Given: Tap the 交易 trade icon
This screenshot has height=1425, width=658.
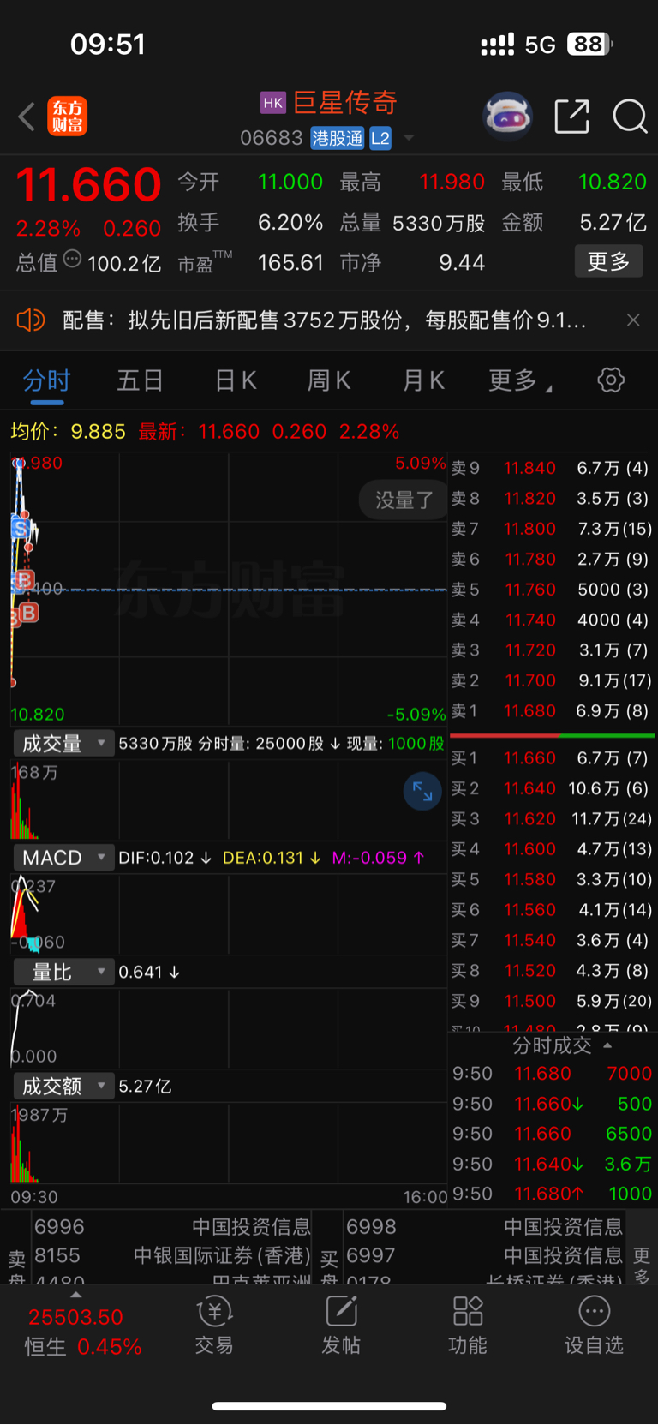Looking at the screenshot, I should [x=214, y=1325].
